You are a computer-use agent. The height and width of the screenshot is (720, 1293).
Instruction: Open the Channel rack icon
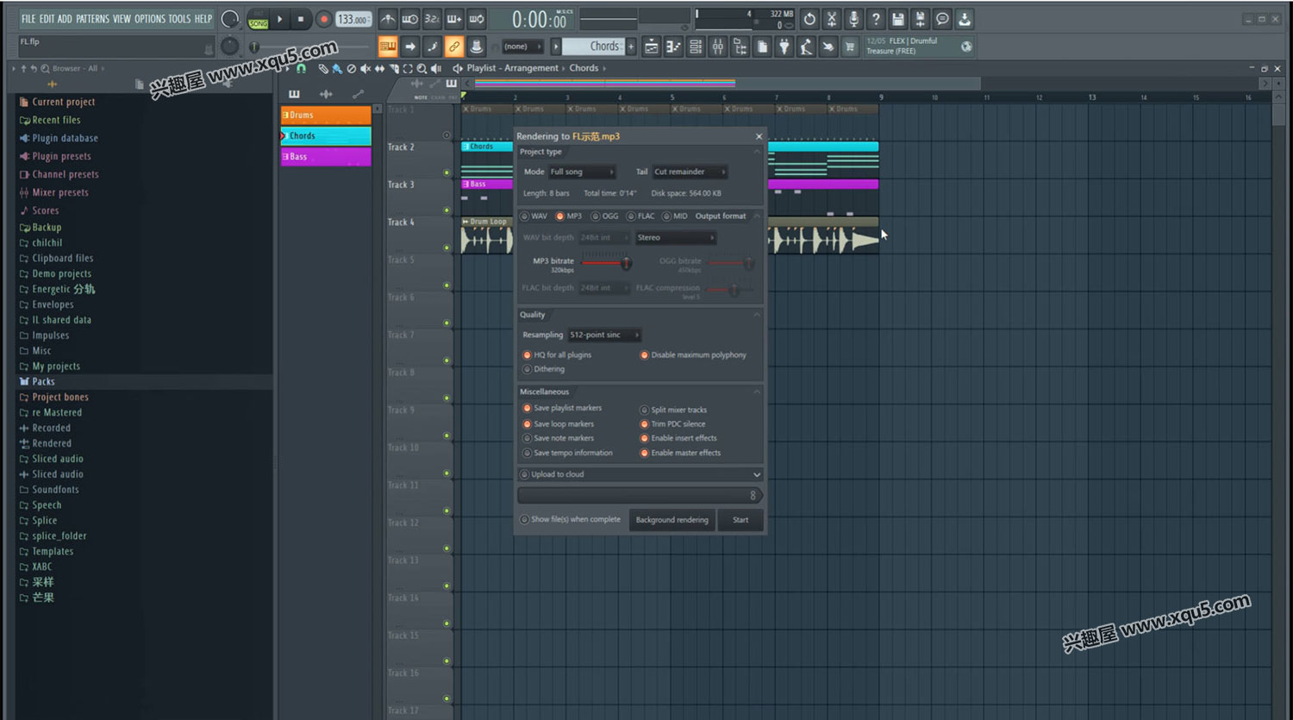(x=696, y=47)
